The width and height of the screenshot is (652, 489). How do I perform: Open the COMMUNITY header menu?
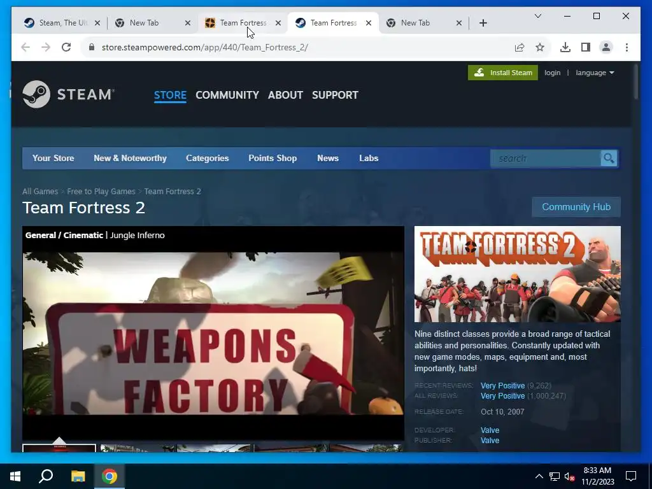[x=227, y=96]
